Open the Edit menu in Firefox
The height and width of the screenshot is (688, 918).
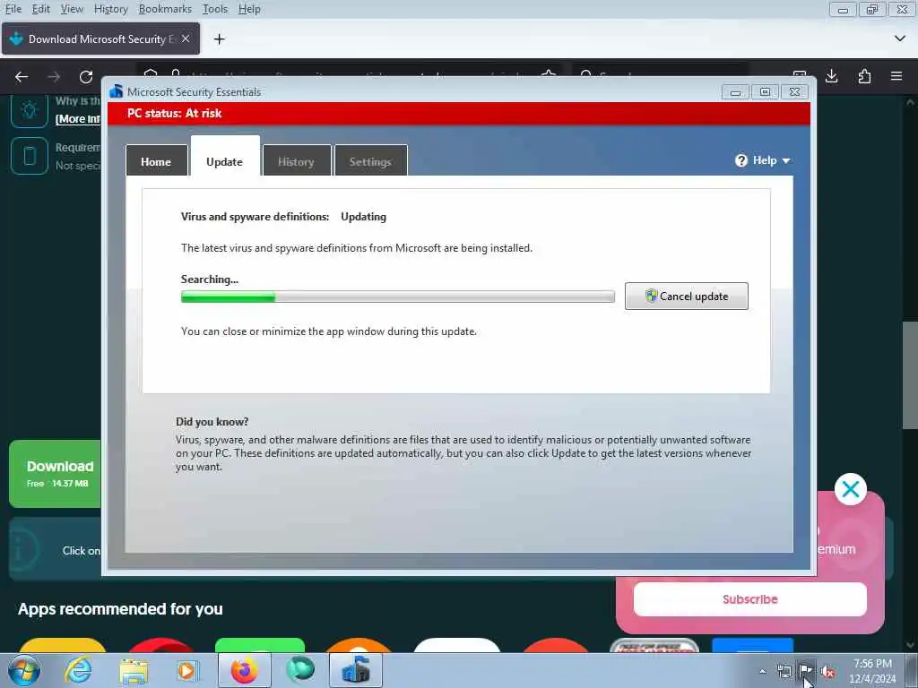[x=40, y=9]
